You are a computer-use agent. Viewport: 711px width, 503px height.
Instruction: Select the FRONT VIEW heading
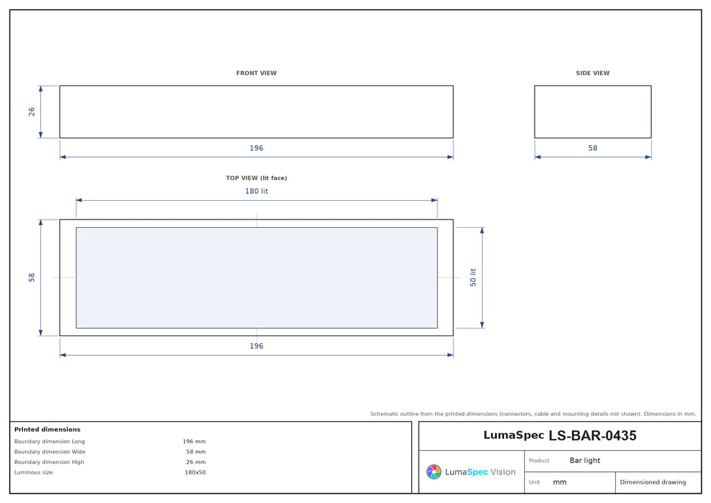point(256,73)
